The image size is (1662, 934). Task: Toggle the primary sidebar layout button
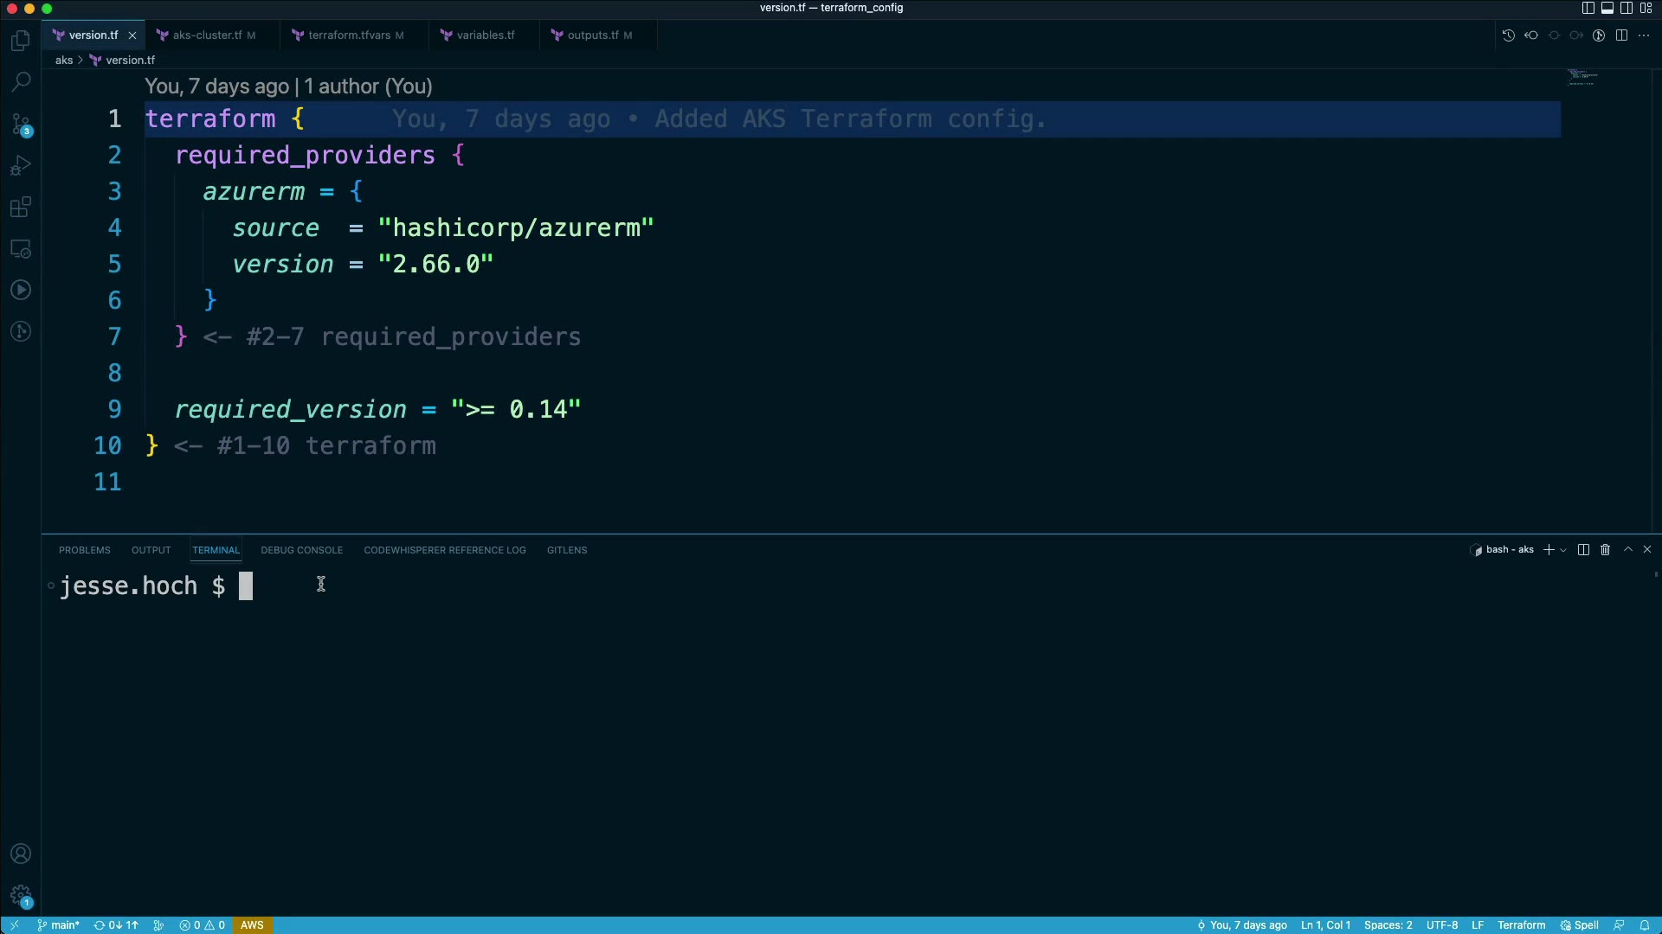point(1588,8)
